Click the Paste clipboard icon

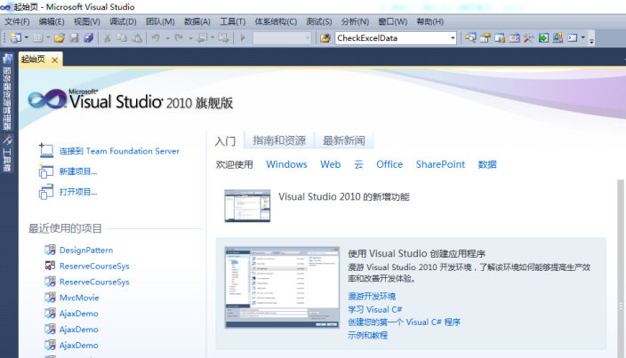[x=137, y=38]
